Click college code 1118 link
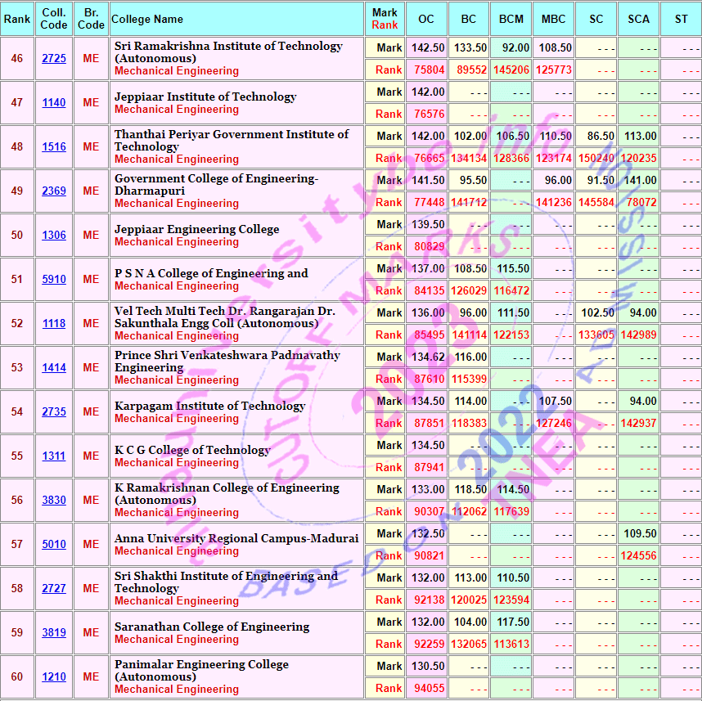 point(54,324)
